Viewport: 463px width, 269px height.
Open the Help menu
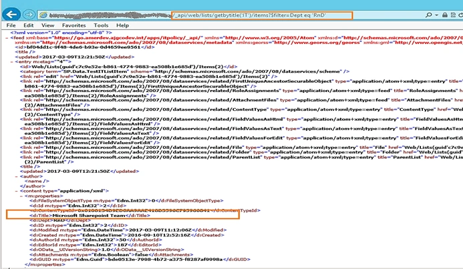[x=122, y=25]
